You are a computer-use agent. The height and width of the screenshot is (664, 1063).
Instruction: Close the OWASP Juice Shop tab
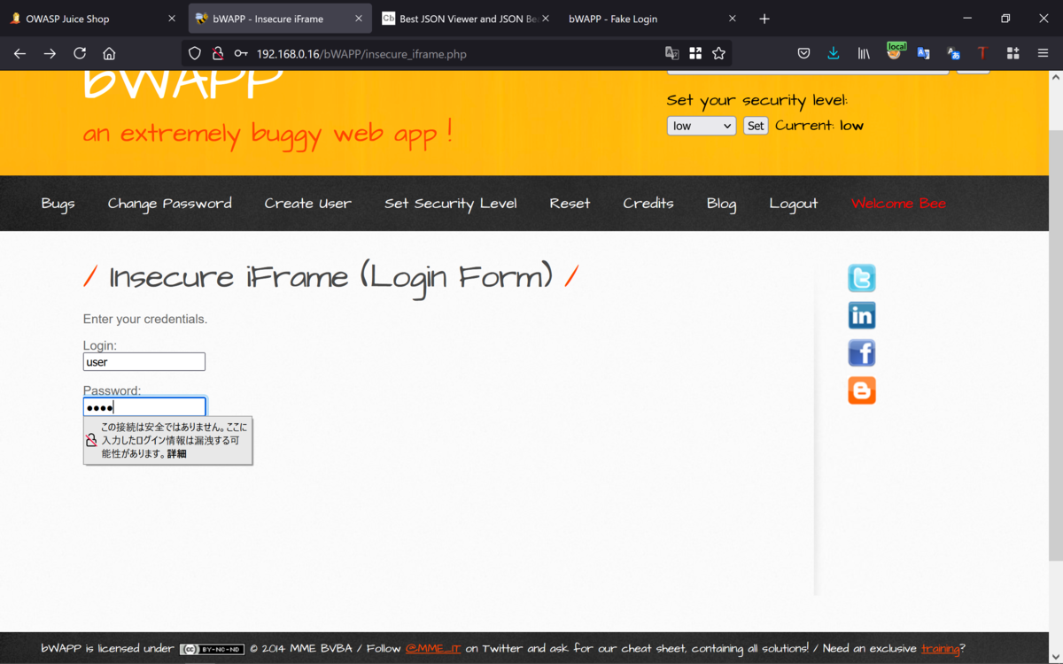pos(172,19)
